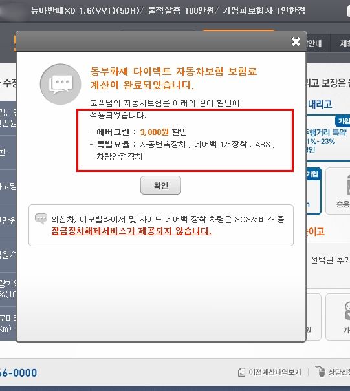Request consultation via 상담신청 text
The height and width of the screenshot is (391, 350).
[339, 372]
